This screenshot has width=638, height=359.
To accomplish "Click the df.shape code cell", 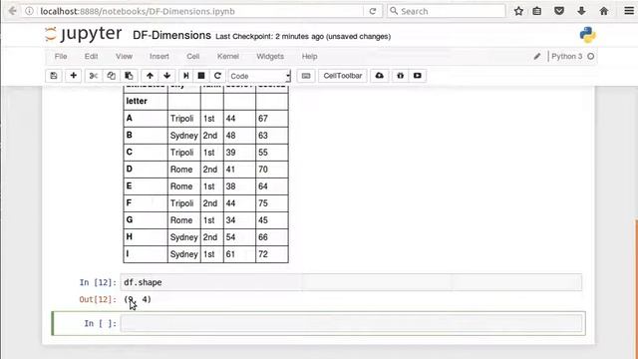I will (351, 282).
